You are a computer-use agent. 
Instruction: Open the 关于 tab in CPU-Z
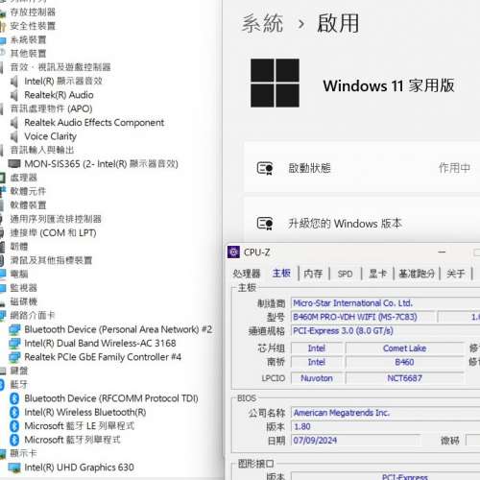456,274
